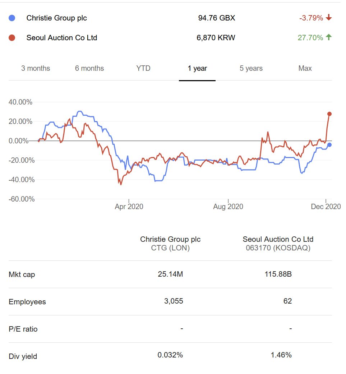Click the blue Christie Group legend dot
Viewport: 346px width, 374px height.
point(12,18)
